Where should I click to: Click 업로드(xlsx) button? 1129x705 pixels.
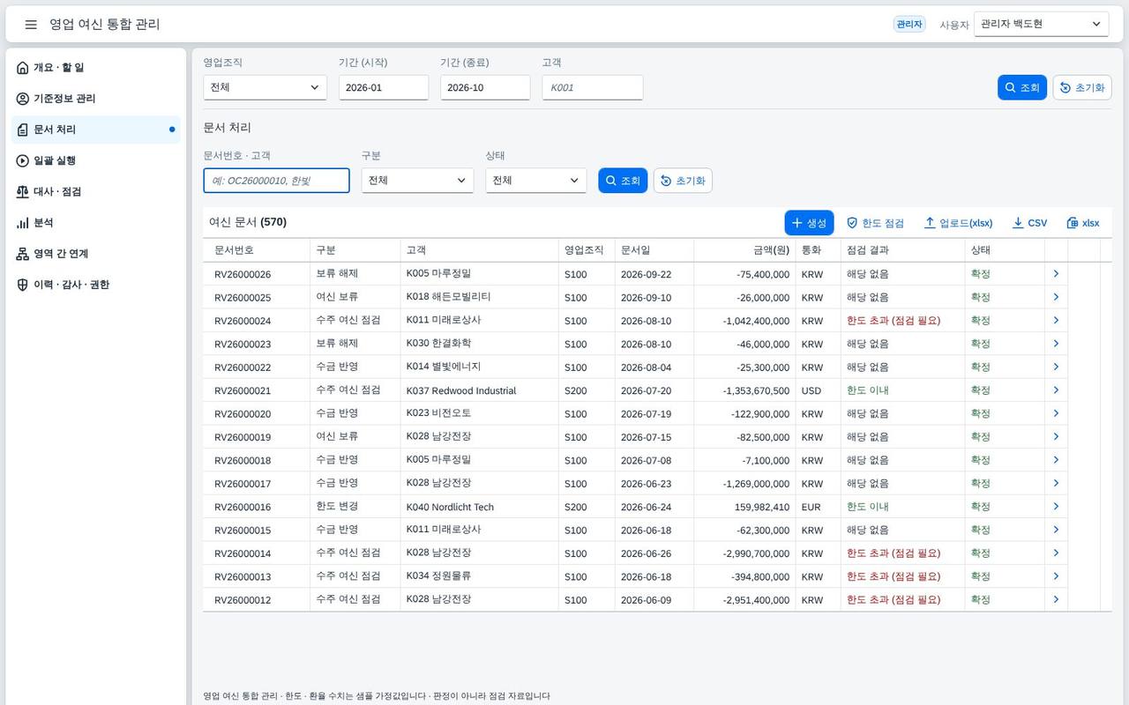coord(958,223)
